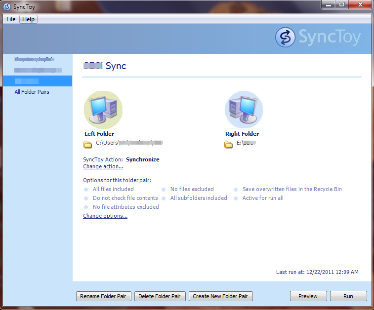
Task: Select the second folder pair in sidebar
Action: (x=38, y=70)
